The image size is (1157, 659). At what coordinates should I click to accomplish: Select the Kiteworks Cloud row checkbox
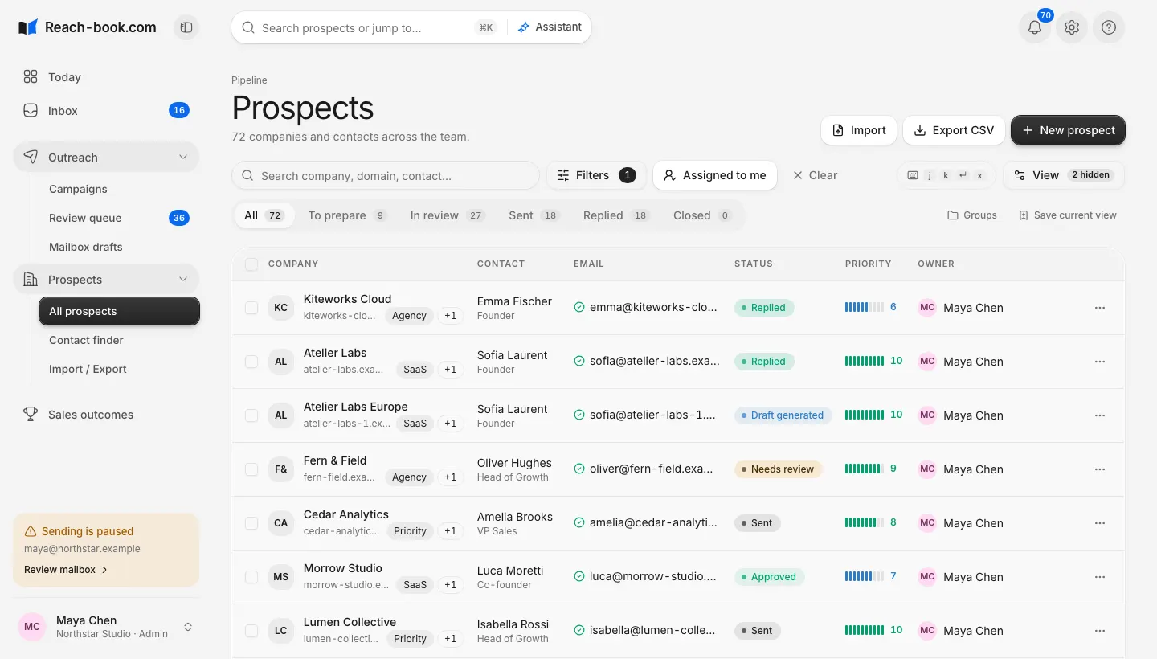pyautogui.click(x=251, y=308)
